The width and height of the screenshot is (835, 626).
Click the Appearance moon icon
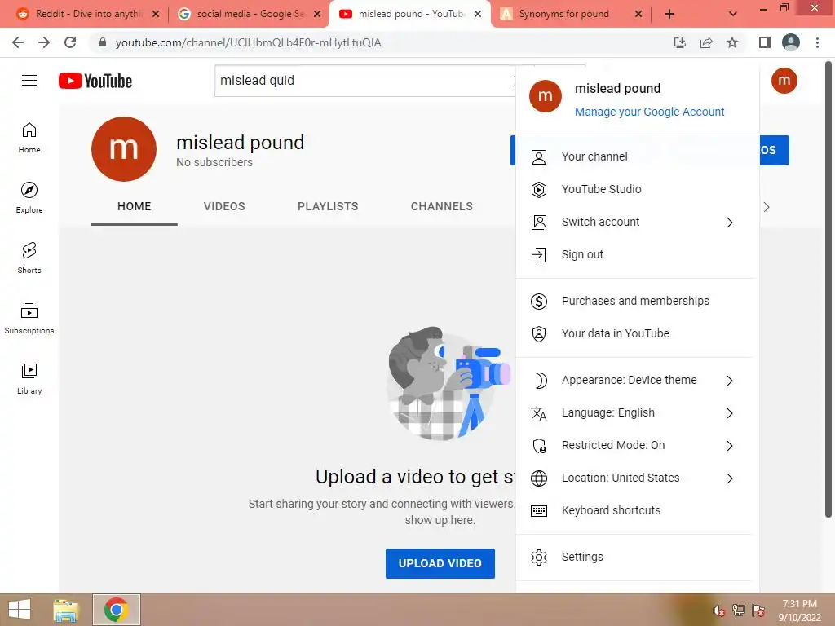click(540, 380)
